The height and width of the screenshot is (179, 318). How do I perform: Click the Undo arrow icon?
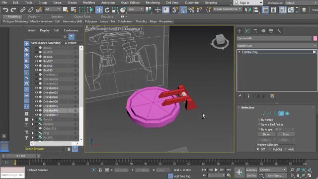[x=5, y=10]
